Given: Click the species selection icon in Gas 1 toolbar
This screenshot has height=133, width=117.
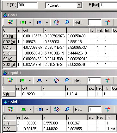Looking at the screenshot, I should click(10, 22).
